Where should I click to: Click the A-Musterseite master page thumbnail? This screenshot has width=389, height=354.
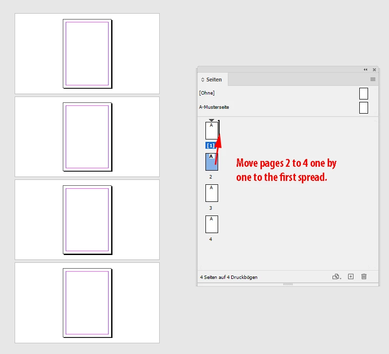(x=364, y=108)
